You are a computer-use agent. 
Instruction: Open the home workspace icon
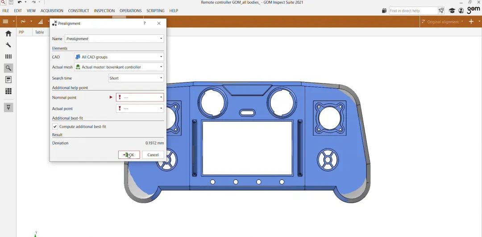tap(8, 33)
